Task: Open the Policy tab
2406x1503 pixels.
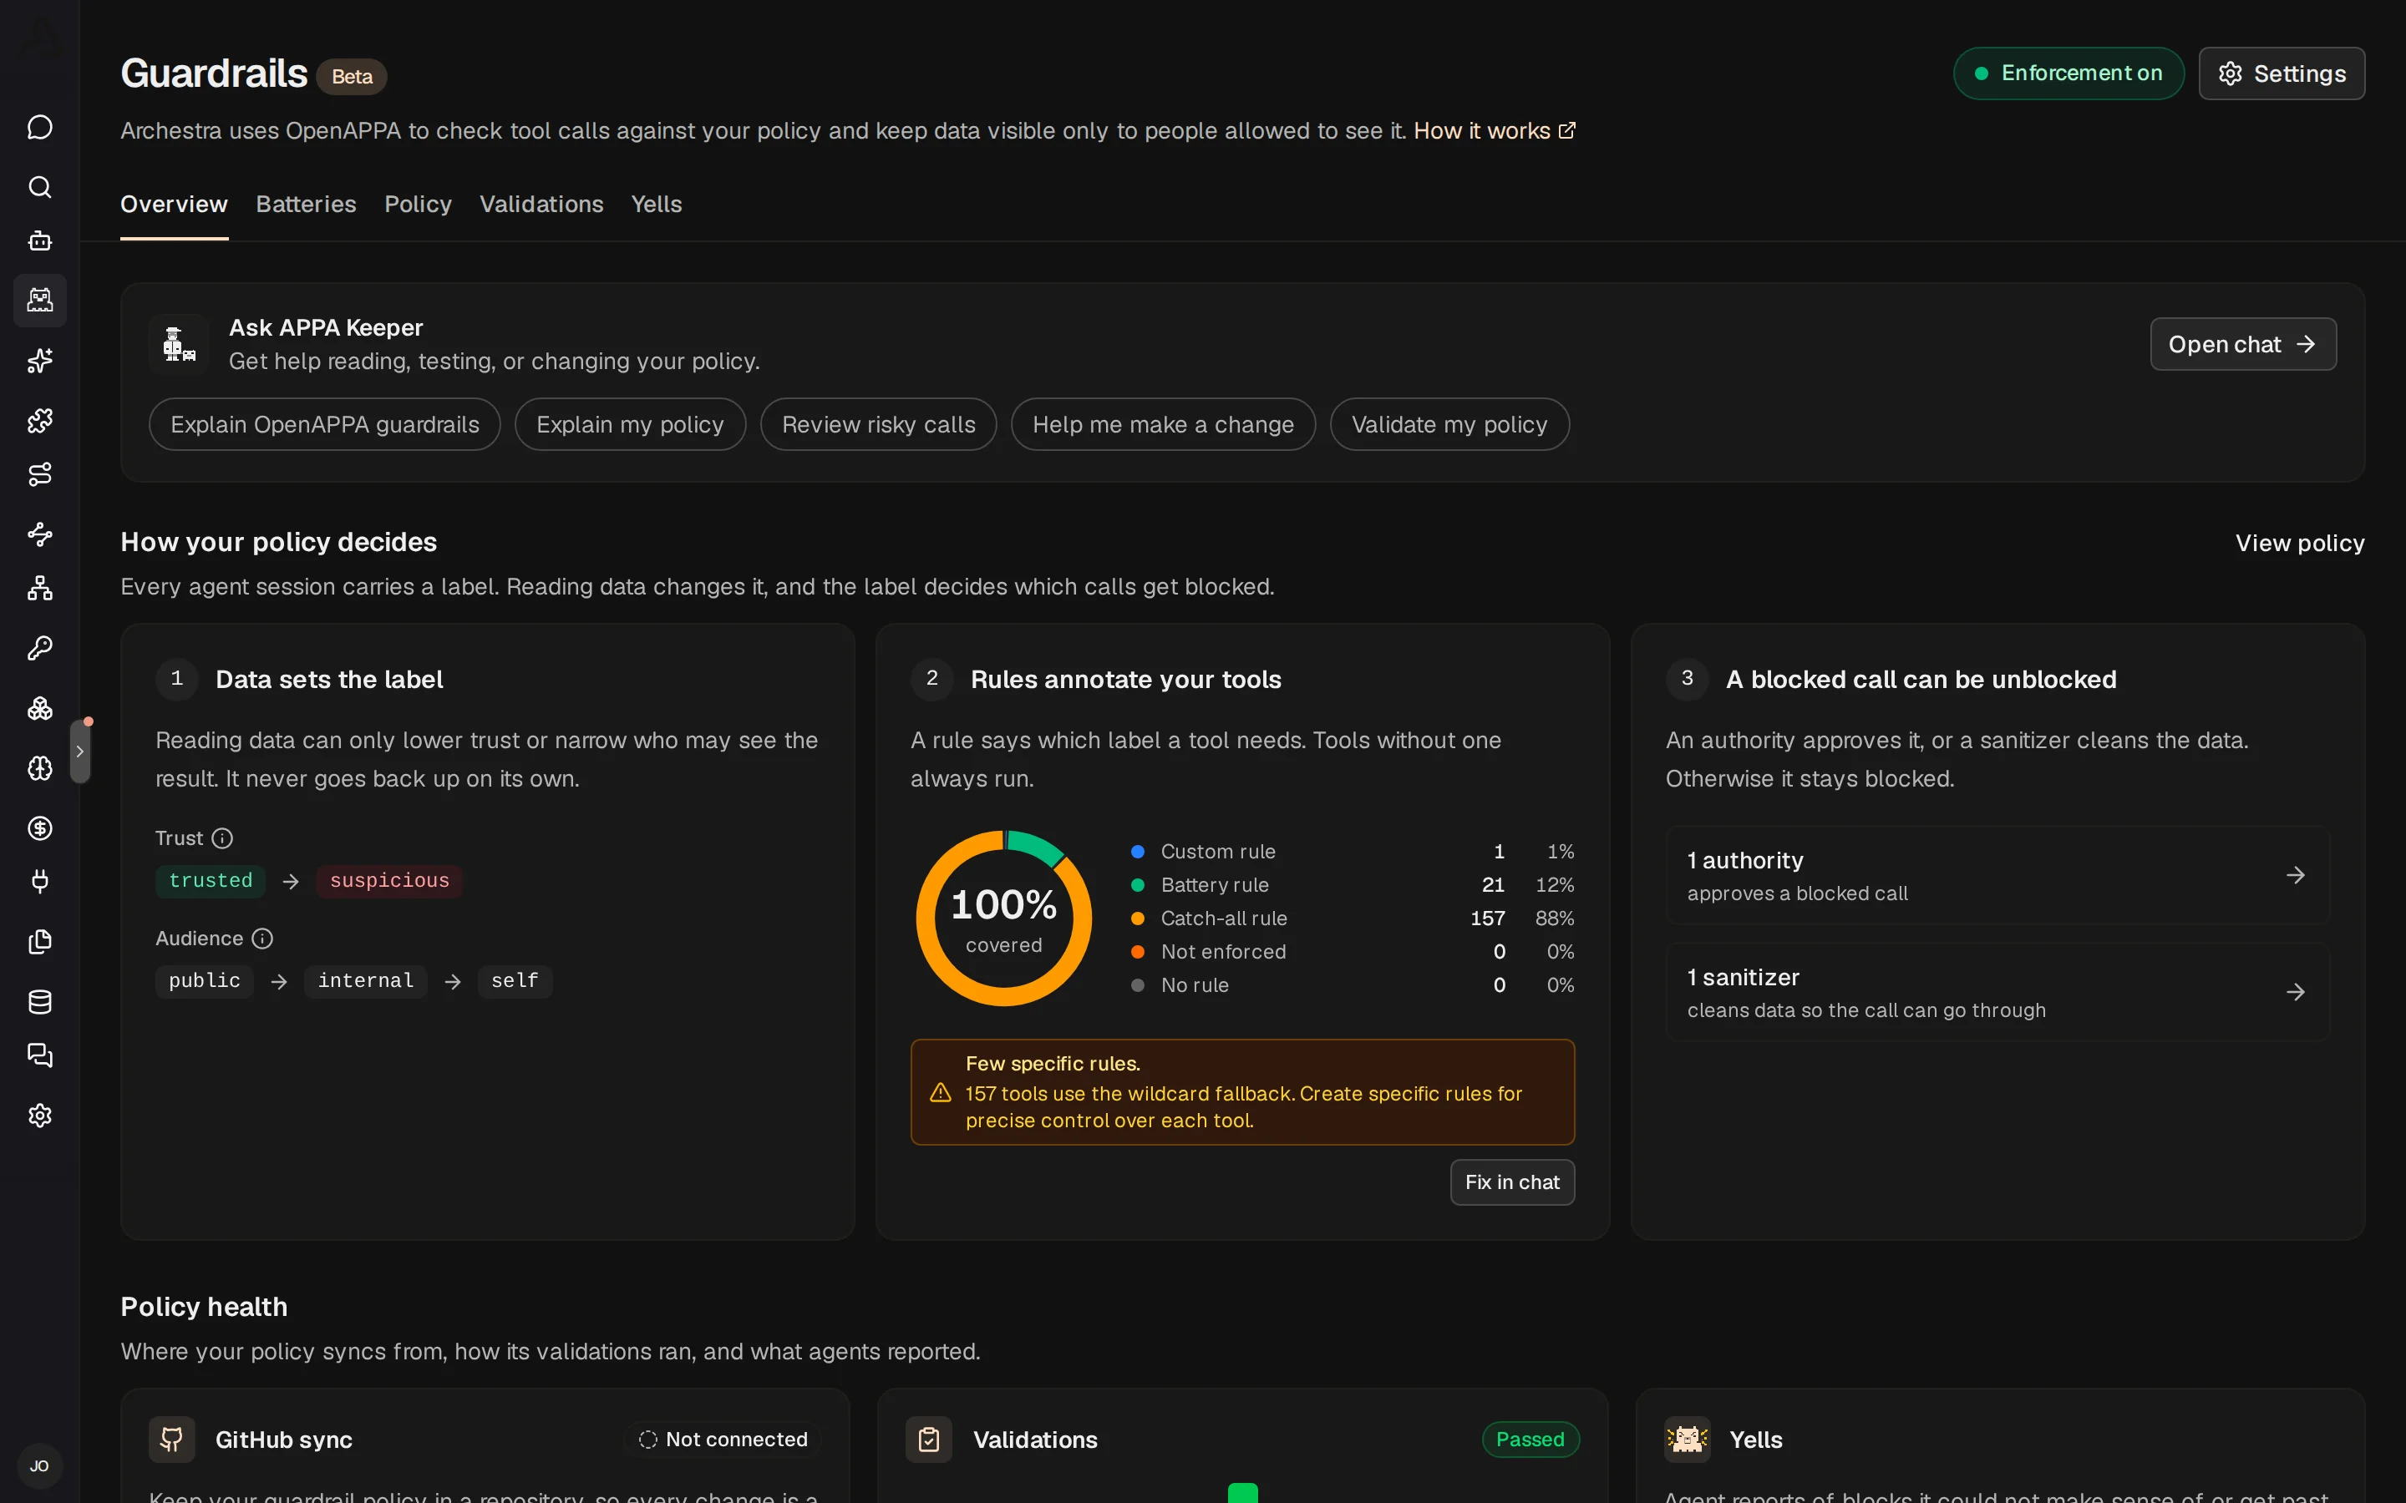Action: coord(418,204)
